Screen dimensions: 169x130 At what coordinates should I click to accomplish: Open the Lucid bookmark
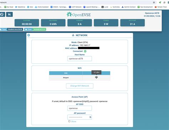click(x=105, y=7)
